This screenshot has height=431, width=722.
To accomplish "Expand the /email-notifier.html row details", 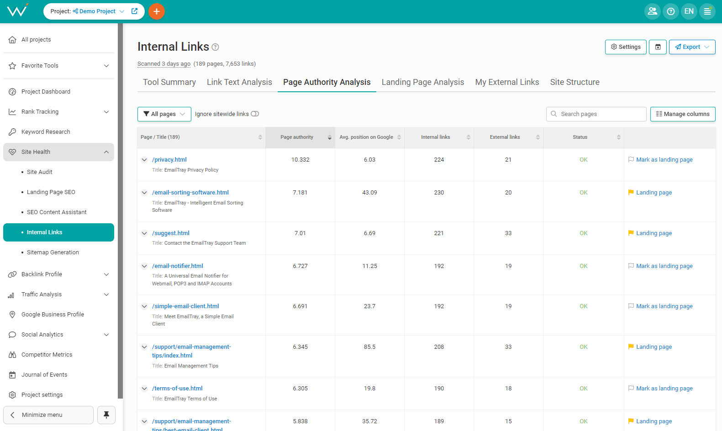I will coord(144,266).
